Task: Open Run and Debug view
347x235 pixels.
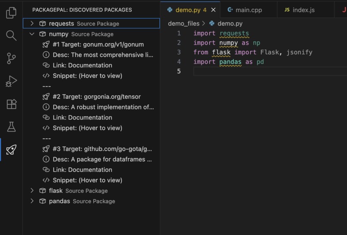Action: tap(11, 81)
